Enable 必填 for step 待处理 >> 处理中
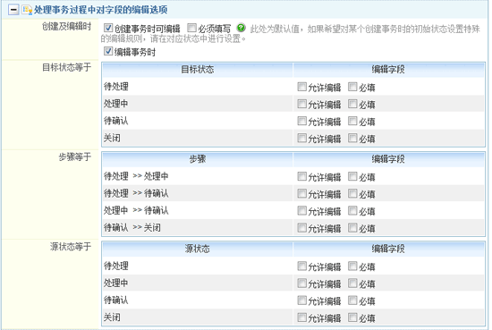 tap(352, 176)
